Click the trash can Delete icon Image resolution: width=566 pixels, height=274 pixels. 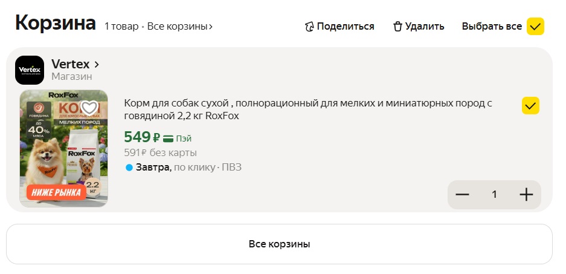click(397, 27)
